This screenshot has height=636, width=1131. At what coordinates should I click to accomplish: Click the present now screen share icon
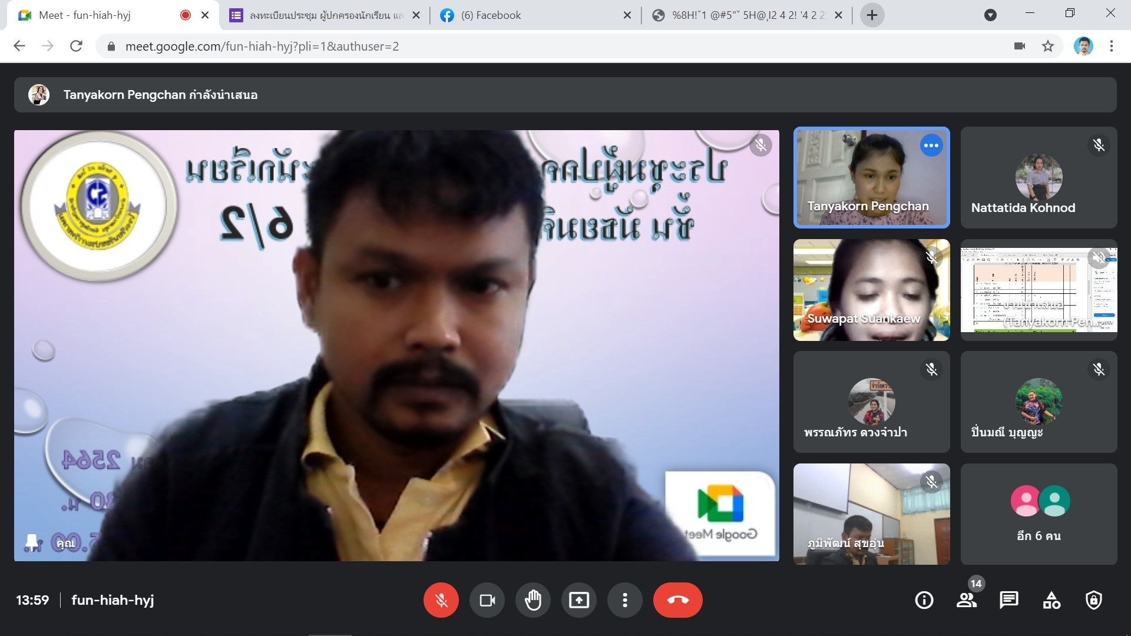tap(578, 600)
